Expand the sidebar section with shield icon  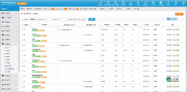click(9, 76)
